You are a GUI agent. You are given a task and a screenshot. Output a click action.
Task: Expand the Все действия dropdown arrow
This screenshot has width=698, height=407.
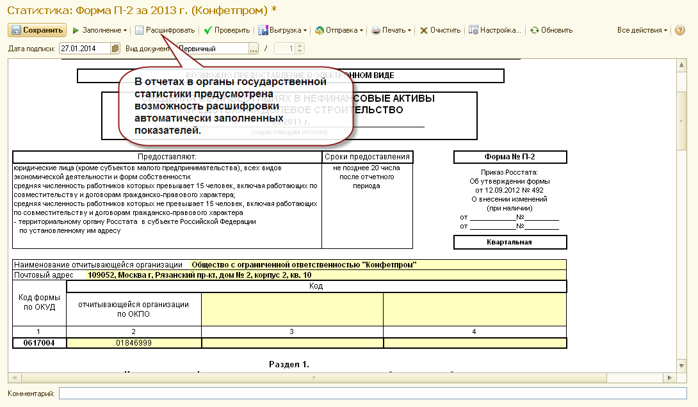click(665, 31)
